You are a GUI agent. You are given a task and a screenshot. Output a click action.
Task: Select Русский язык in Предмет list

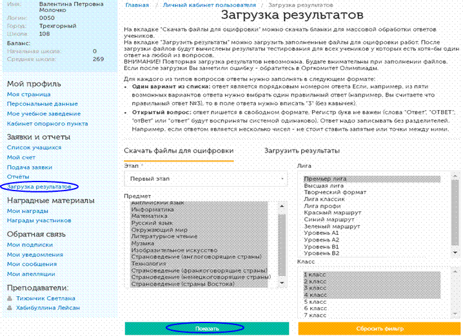point(199,223)
